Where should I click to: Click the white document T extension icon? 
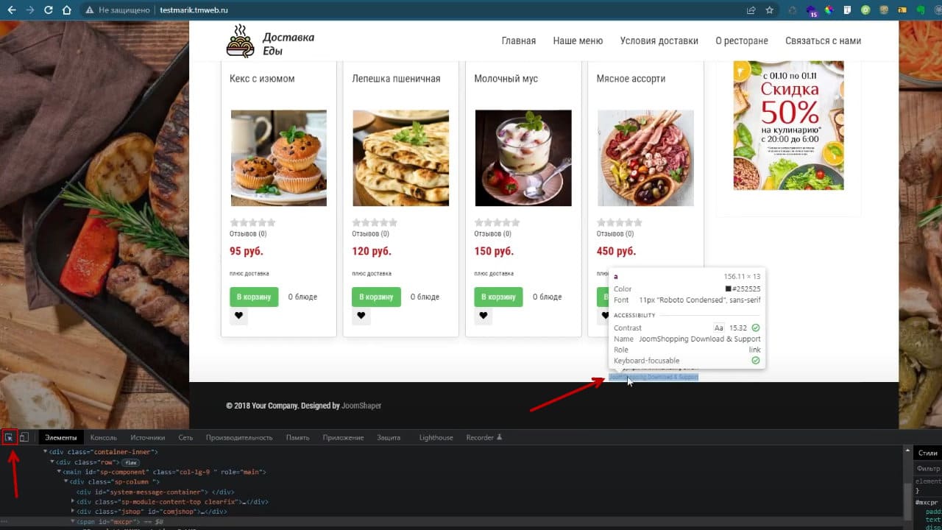click(x=847, y=10)
